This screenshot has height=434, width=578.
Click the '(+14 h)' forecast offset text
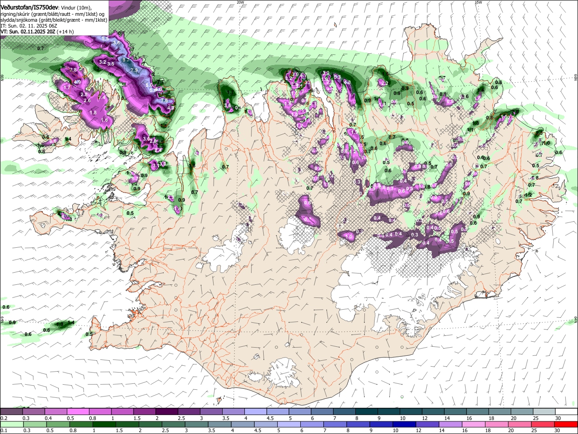pos(65,32)
